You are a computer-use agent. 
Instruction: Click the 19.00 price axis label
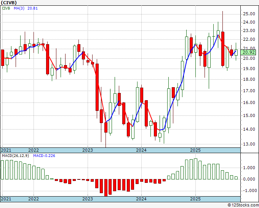pos(249,69)
